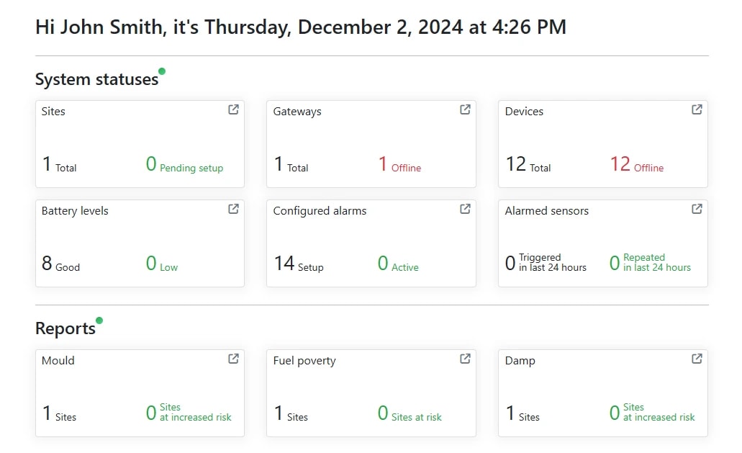Viewport: 742px width, 453px height.
Task: Open the Alarmed sensors external link icon
Action: click(x=696, y=208)
